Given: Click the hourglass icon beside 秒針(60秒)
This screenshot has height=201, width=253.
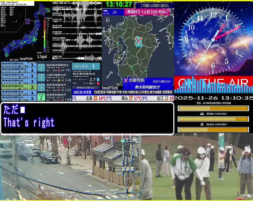Looking at the screenshot, I should click(202, 124).
